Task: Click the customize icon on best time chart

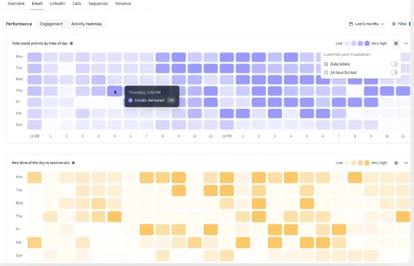Action: pos(396,163)
